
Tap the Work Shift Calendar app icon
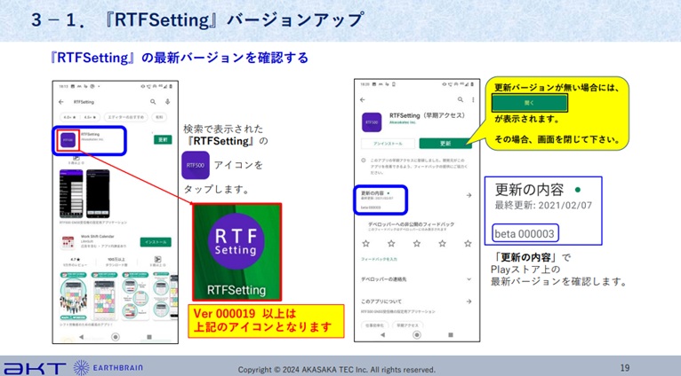coord(68,242)
